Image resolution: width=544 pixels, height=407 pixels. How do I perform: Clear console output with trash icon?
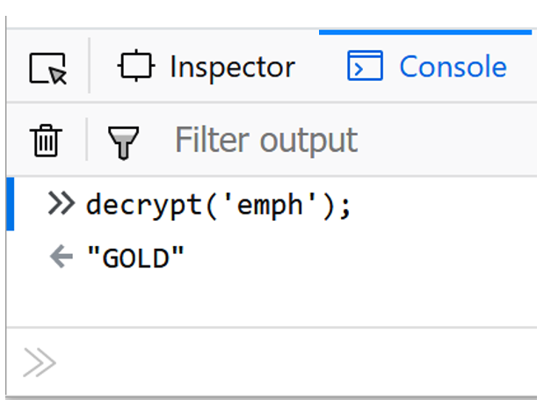point(45,141)
